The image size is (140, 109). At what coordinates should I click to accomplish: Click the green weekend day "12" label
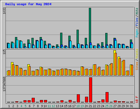53,106
